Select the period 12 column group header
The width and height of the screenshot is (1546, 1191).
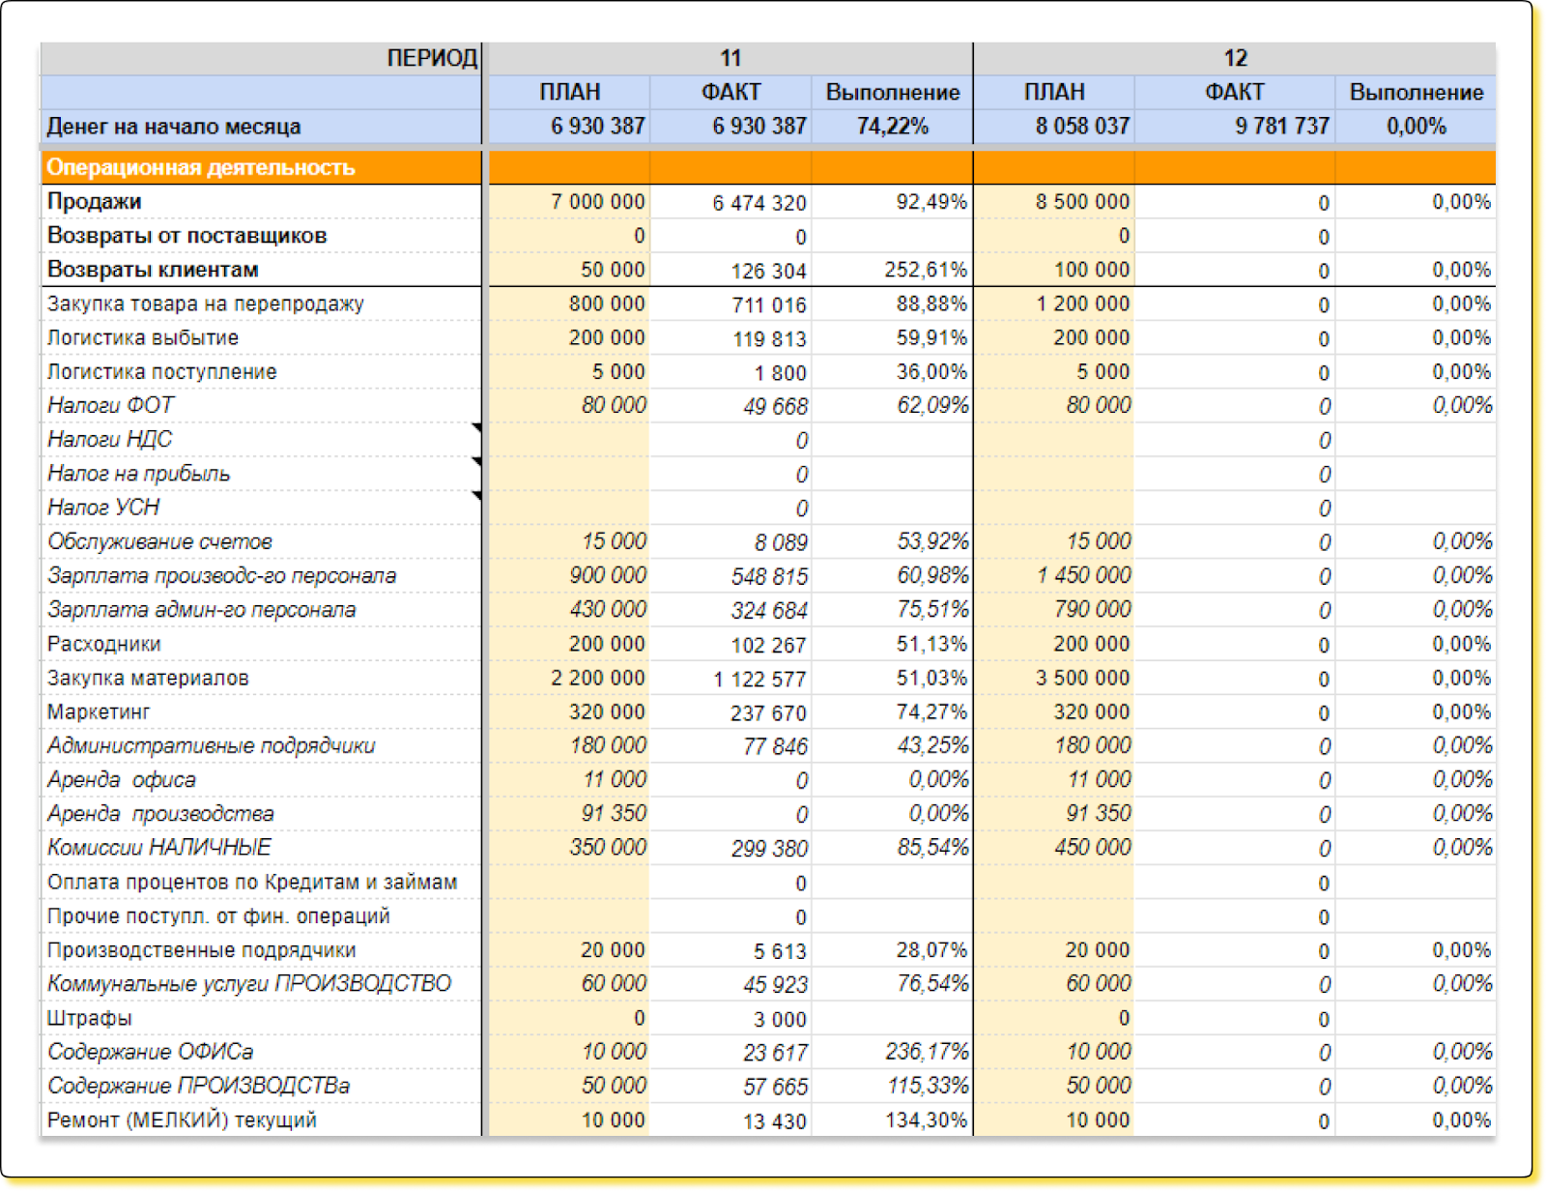pyautogui.click(x=1235, y=58)
